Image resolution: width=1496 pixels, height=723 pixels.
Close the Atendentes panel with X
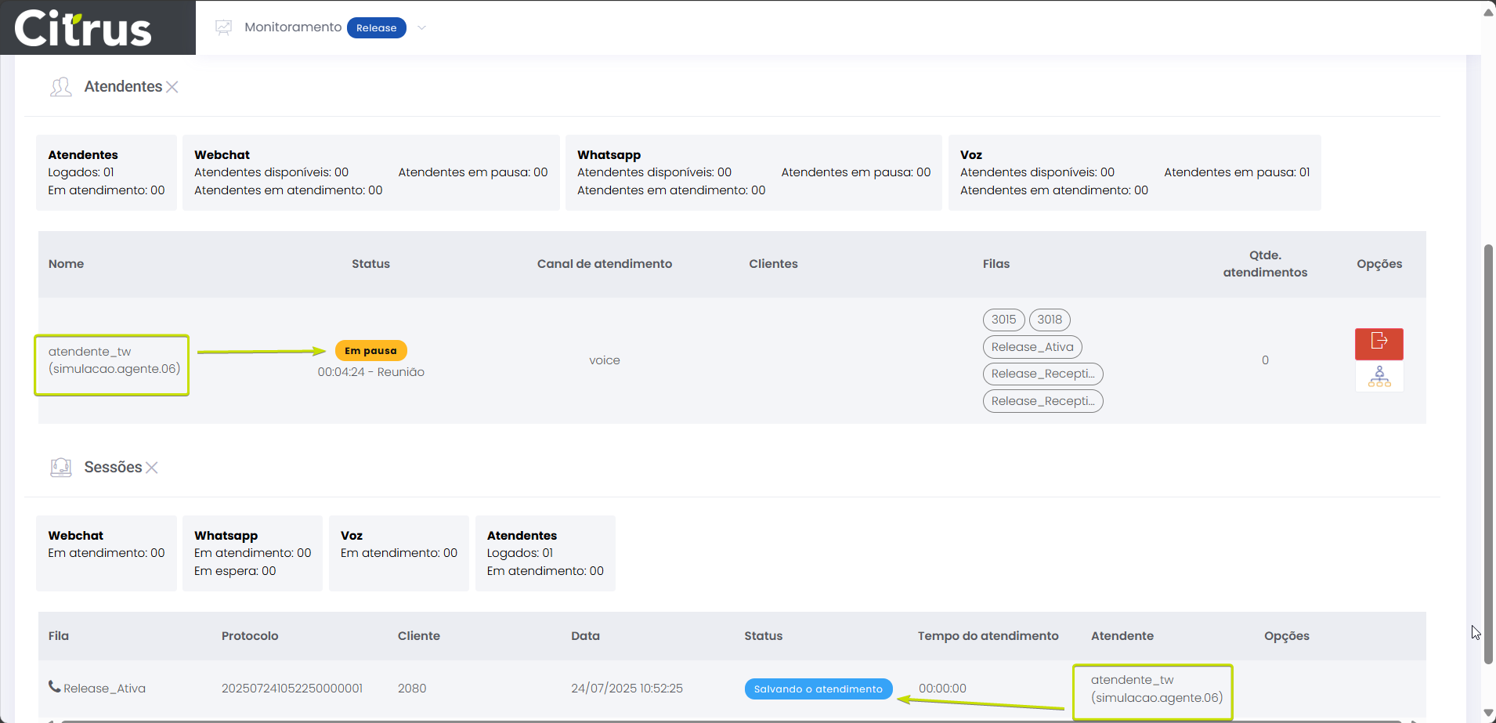point(172,87)
